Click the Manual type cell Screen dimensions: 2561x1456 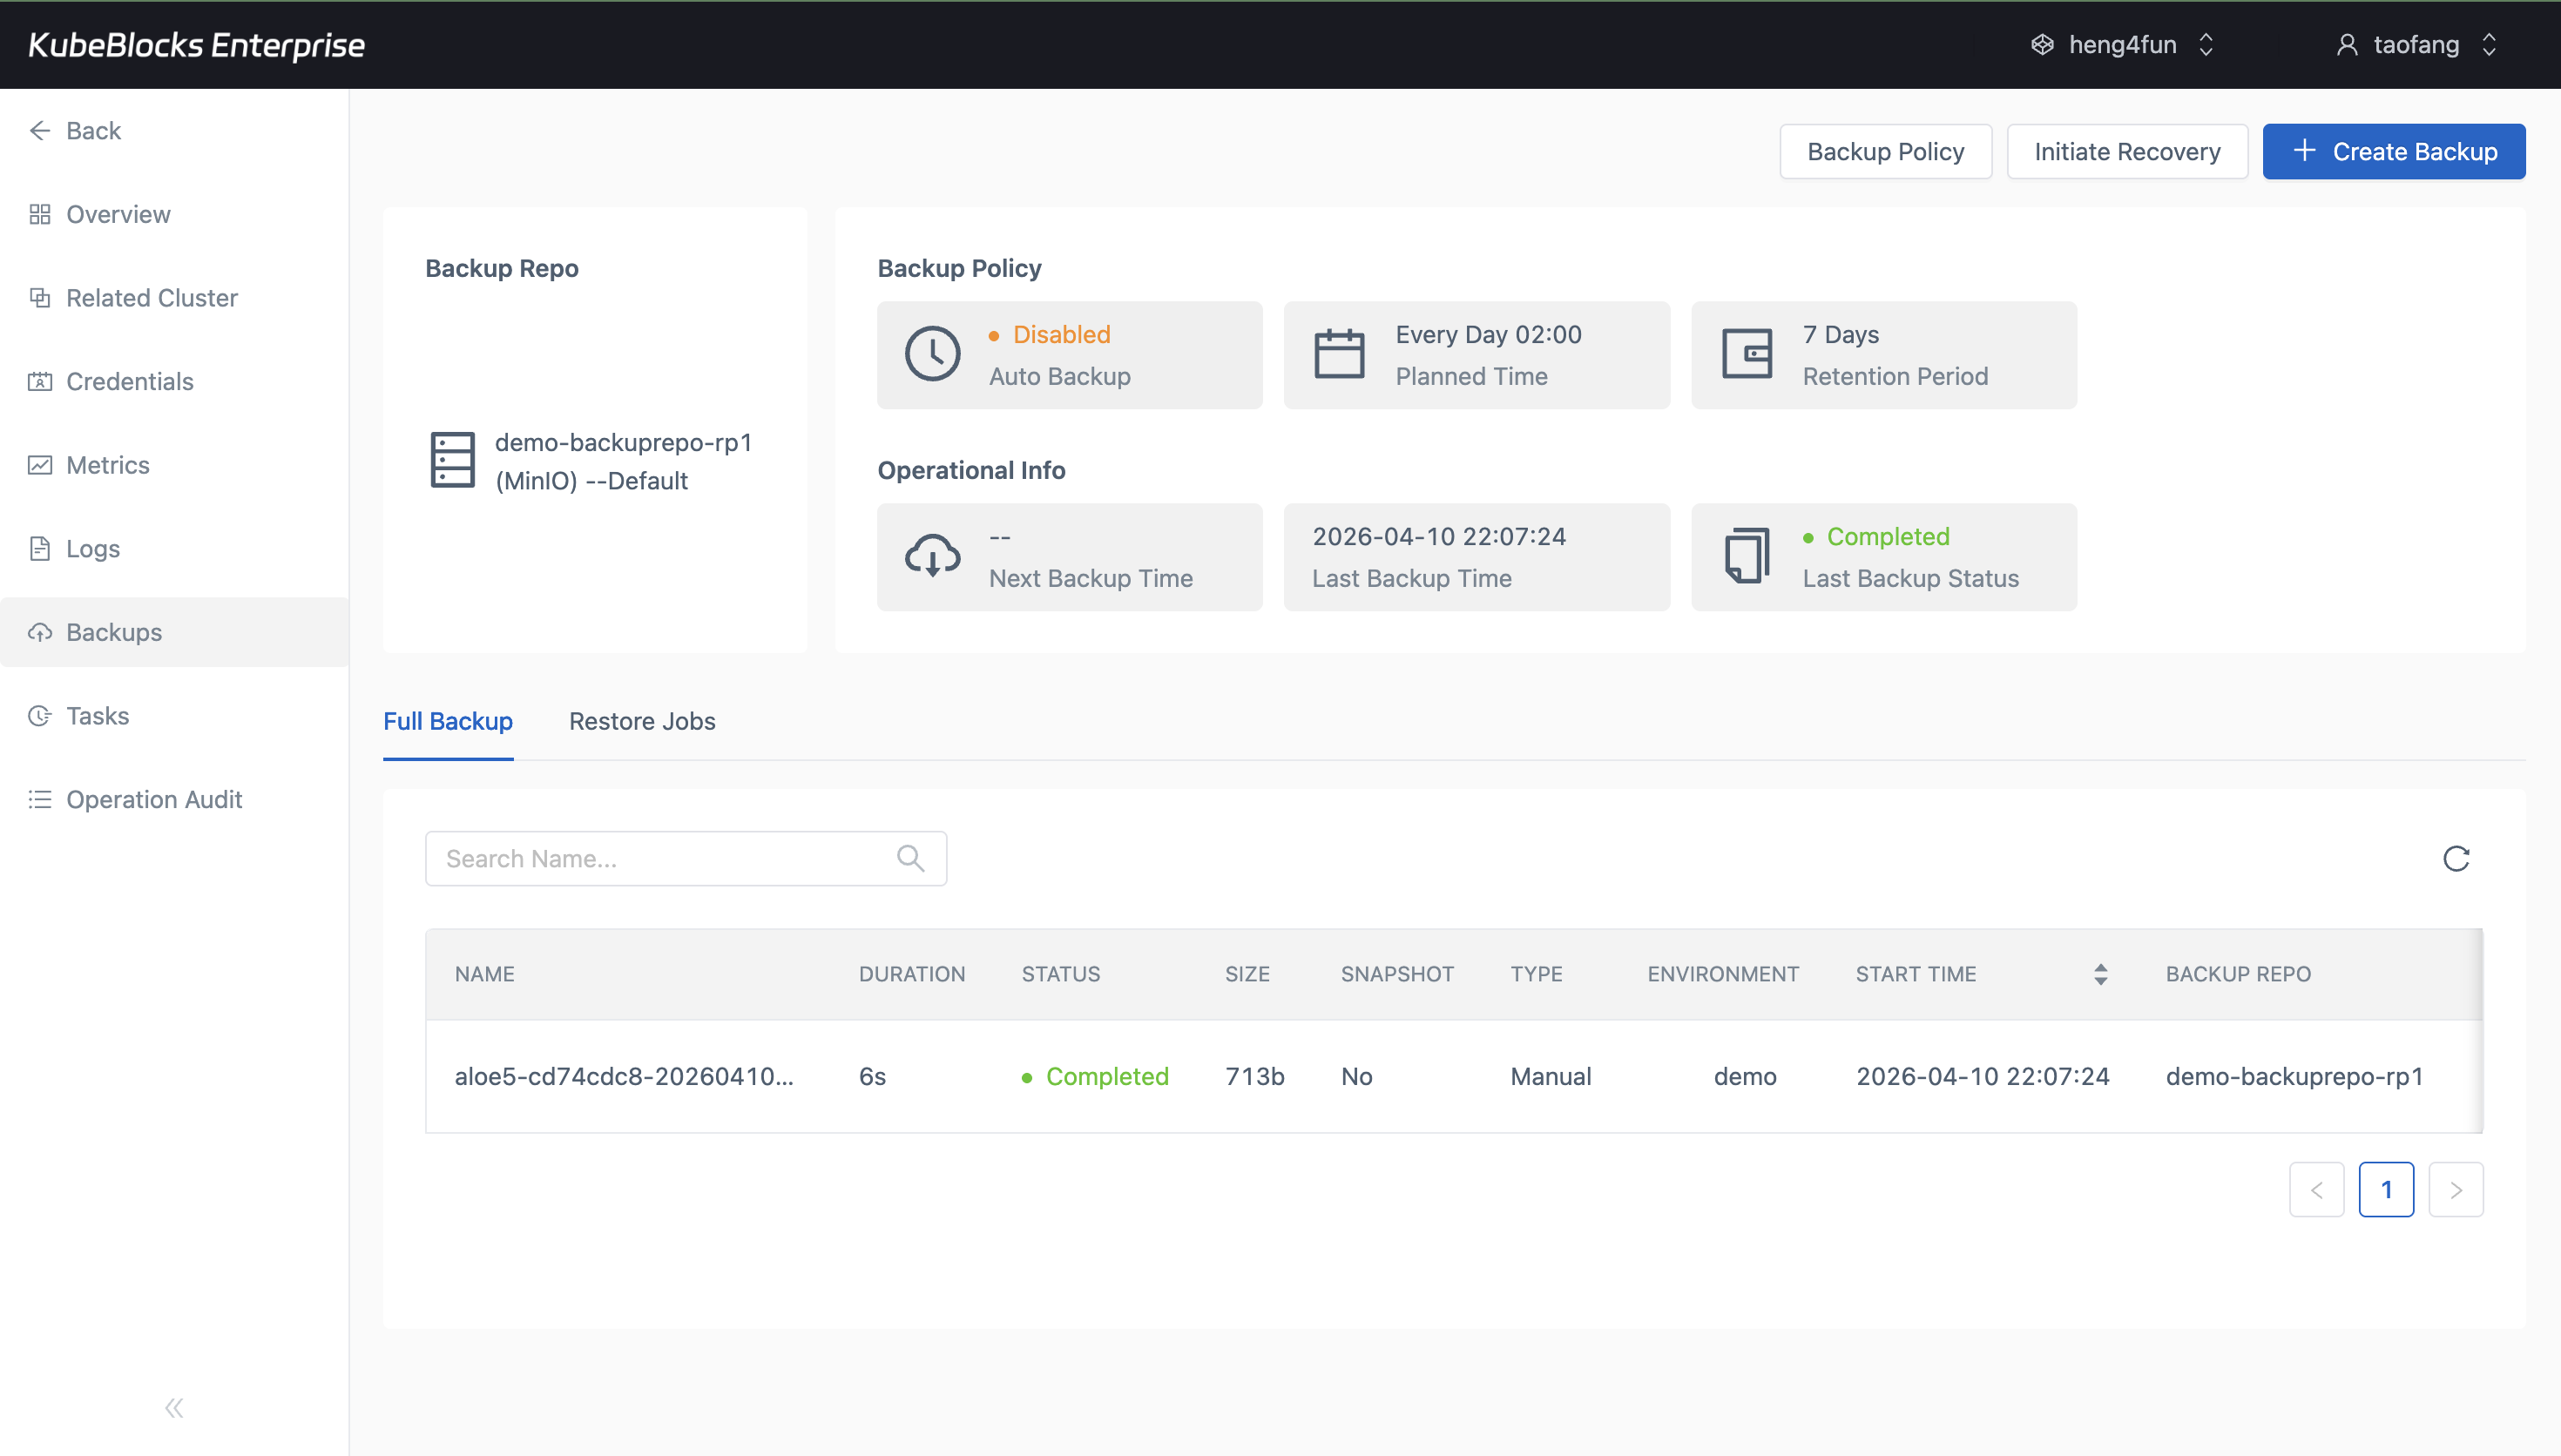click(1550, 1076)
